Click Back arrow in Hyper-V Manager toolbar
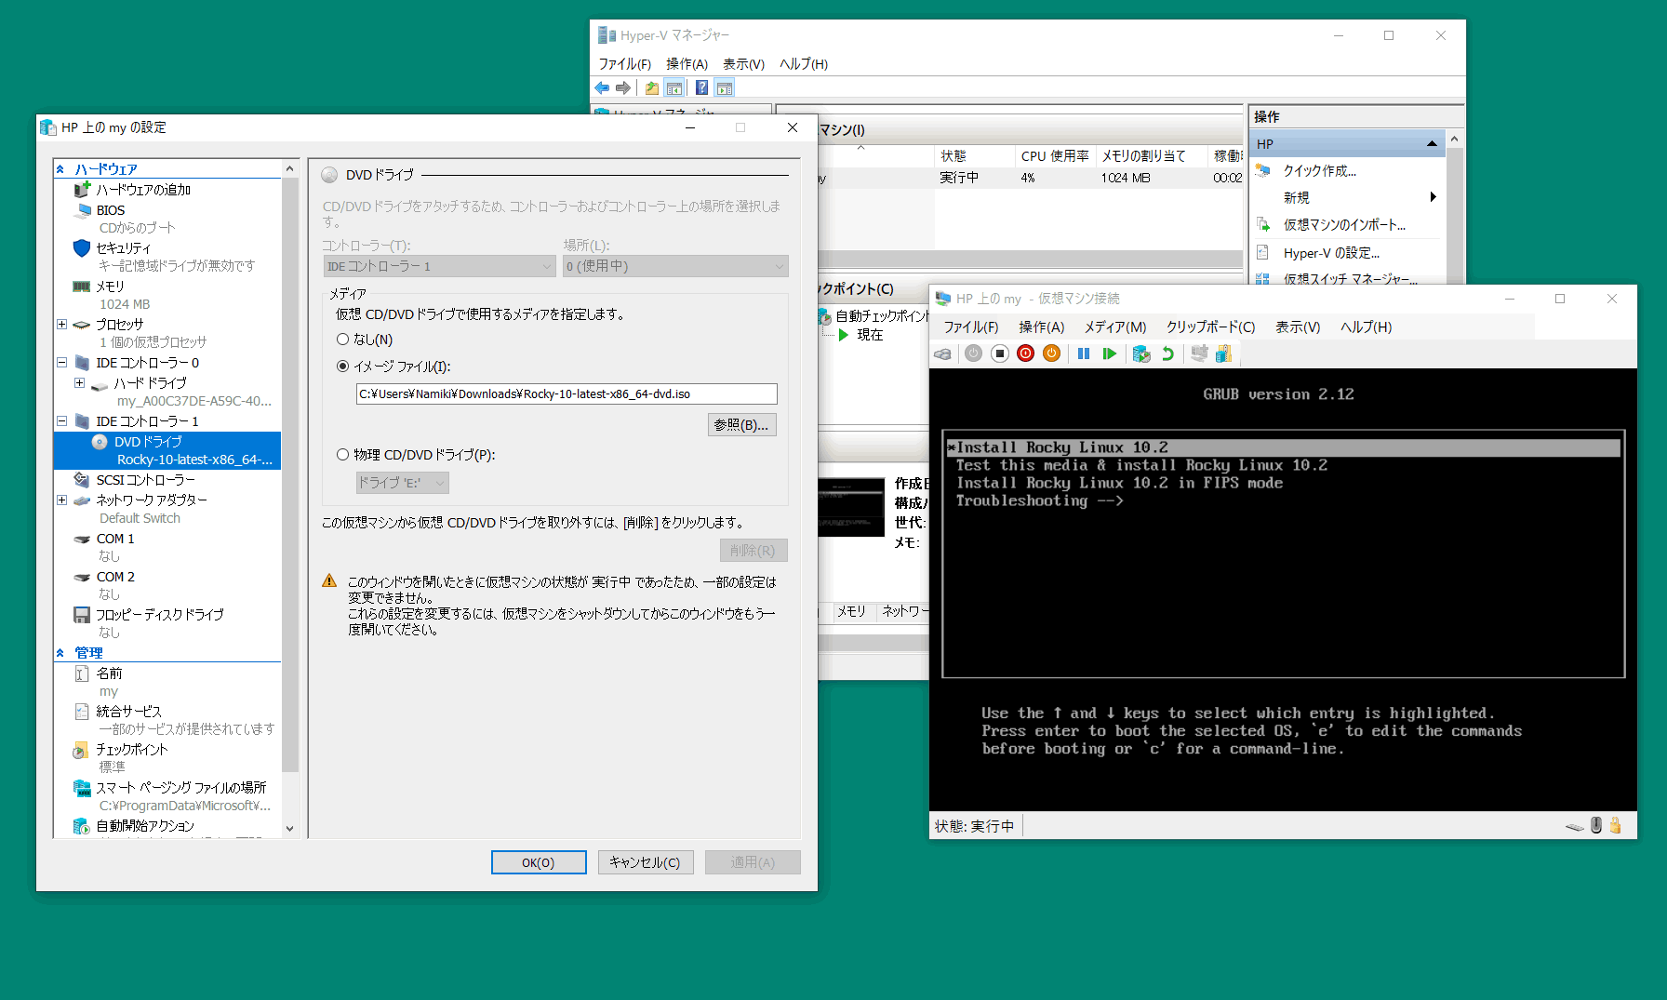Viewport: 1667px width, 1000px height. tap(603, 88)
